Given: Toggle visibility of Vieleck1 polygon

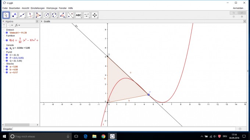Looking at the screenshot, I should (x=7, y=33).
